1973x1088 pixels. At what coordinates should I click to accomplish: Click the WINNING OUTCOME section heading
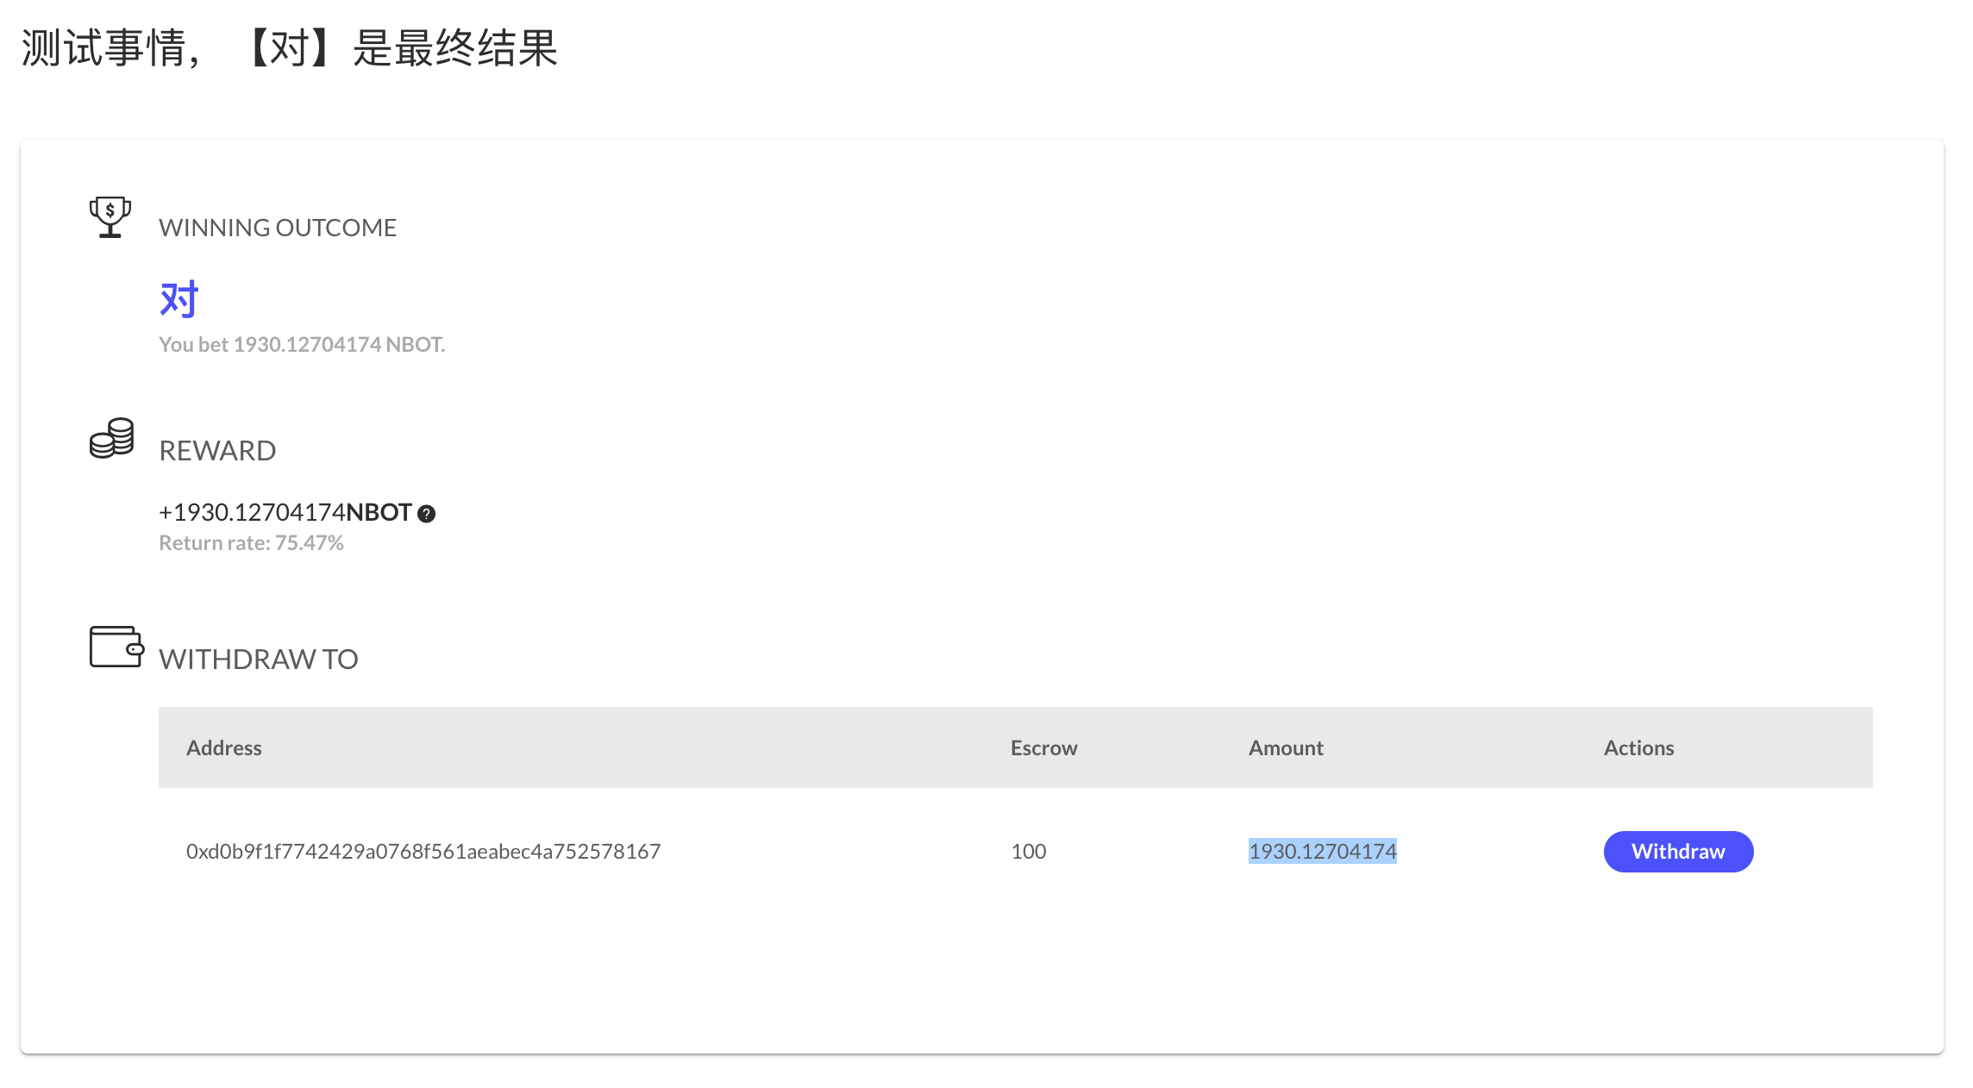click(x=278, y=227)
